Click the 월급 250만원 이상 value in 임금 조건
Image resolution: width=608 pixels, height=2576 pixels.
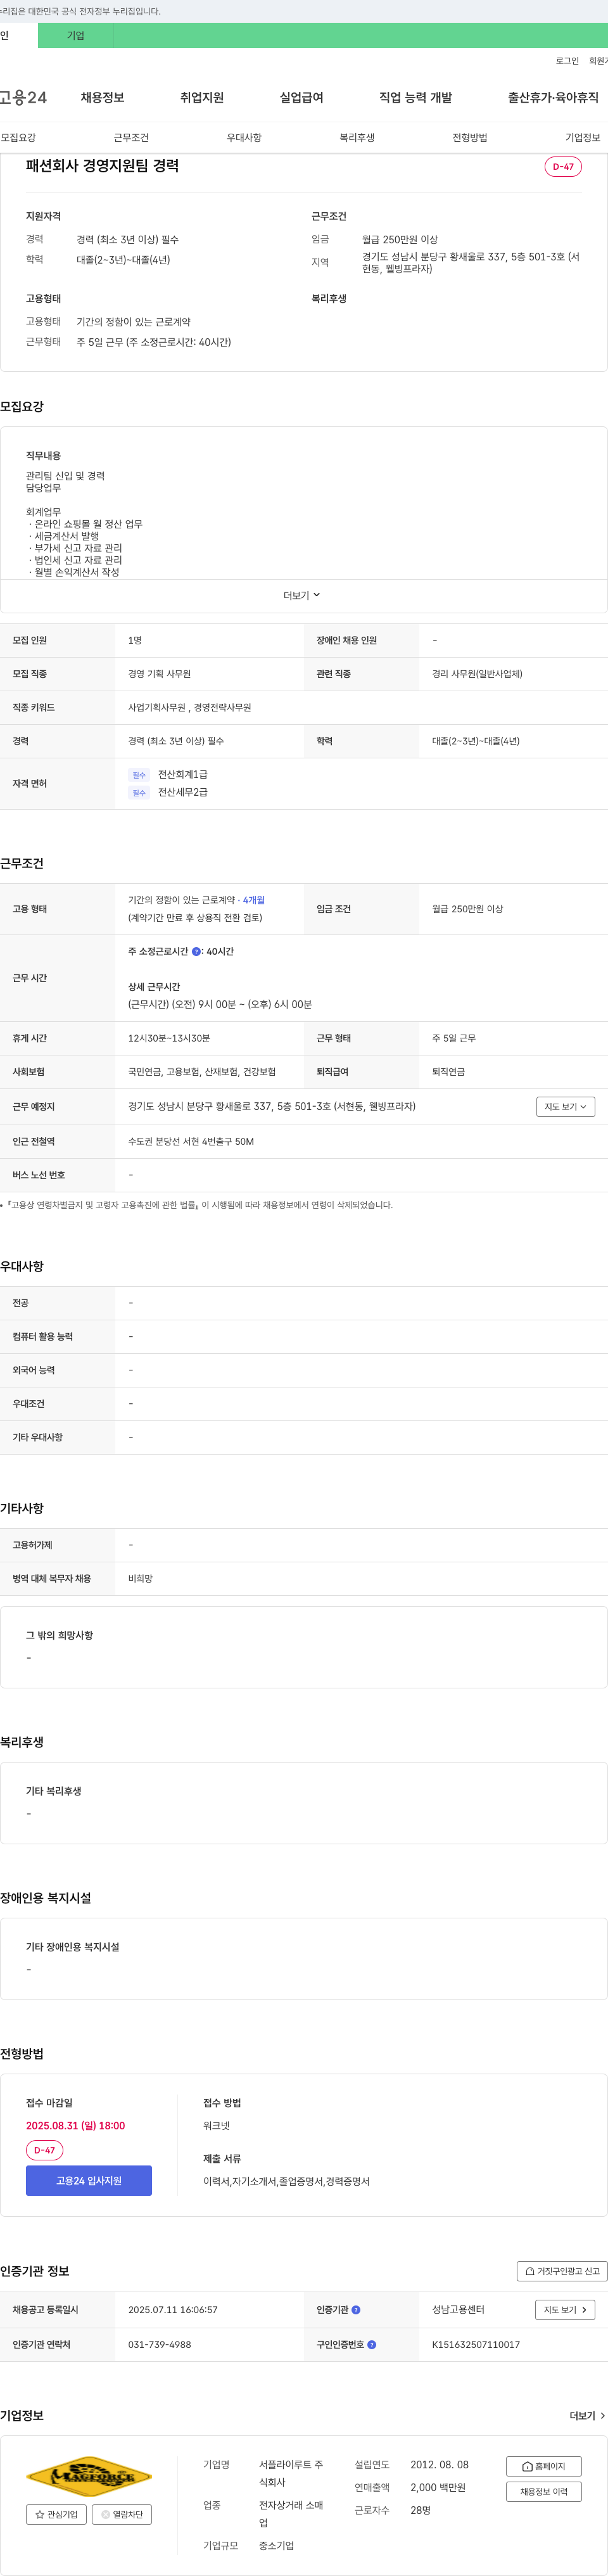(467, 909)
